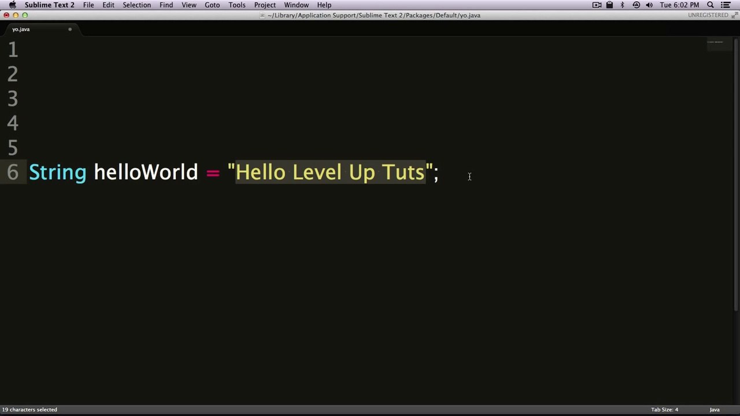Open the Selection menu

tap(136, 5)
